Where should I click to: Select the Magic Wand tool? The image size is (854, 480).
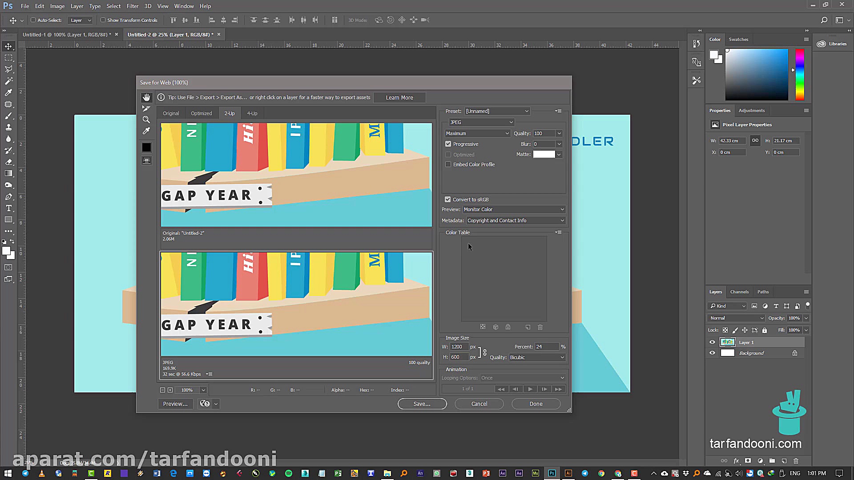(8, 81)
